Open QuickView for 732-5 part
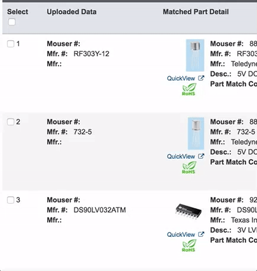257x271 pixels. pos(181,156)
